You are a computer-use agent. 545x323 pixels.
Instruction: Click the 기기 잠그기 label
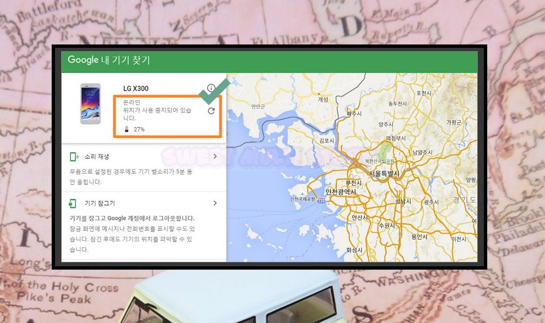point(100,203)
